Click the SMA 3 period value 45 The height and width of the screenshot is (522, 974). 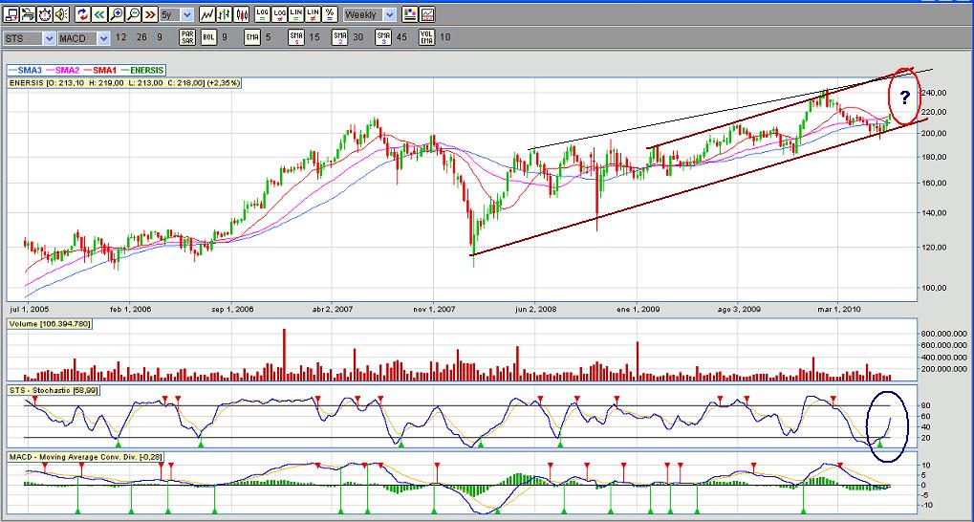401,37
